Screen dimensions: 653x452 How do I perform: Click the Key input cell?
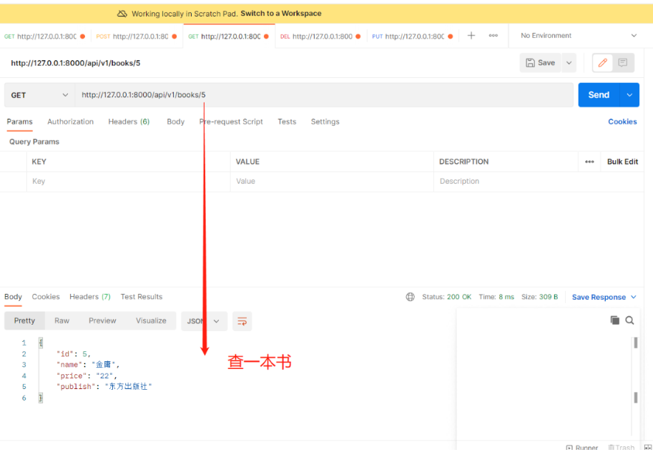[129, 181]
